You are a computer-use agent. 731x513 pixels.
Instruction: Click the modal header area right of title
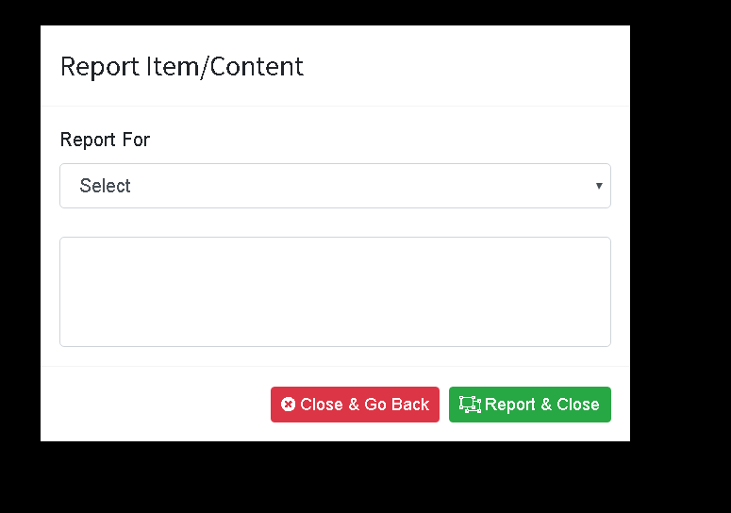click(x=466, y=66)
